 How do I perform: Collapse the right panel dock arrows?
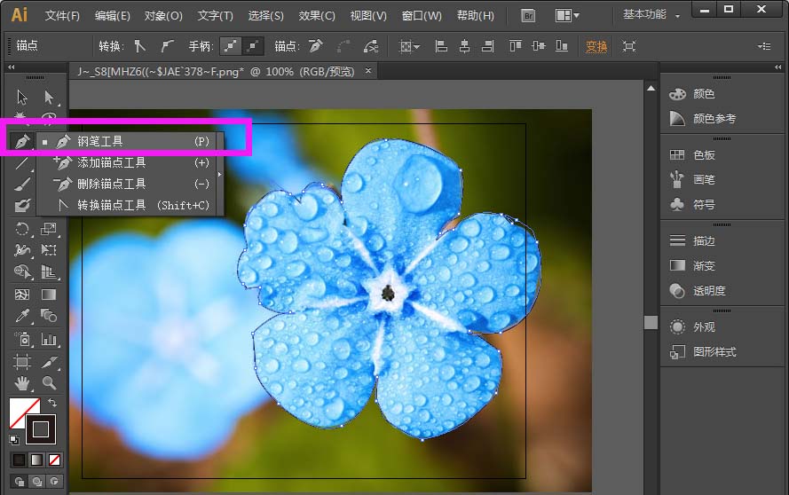tap(778, 67)
